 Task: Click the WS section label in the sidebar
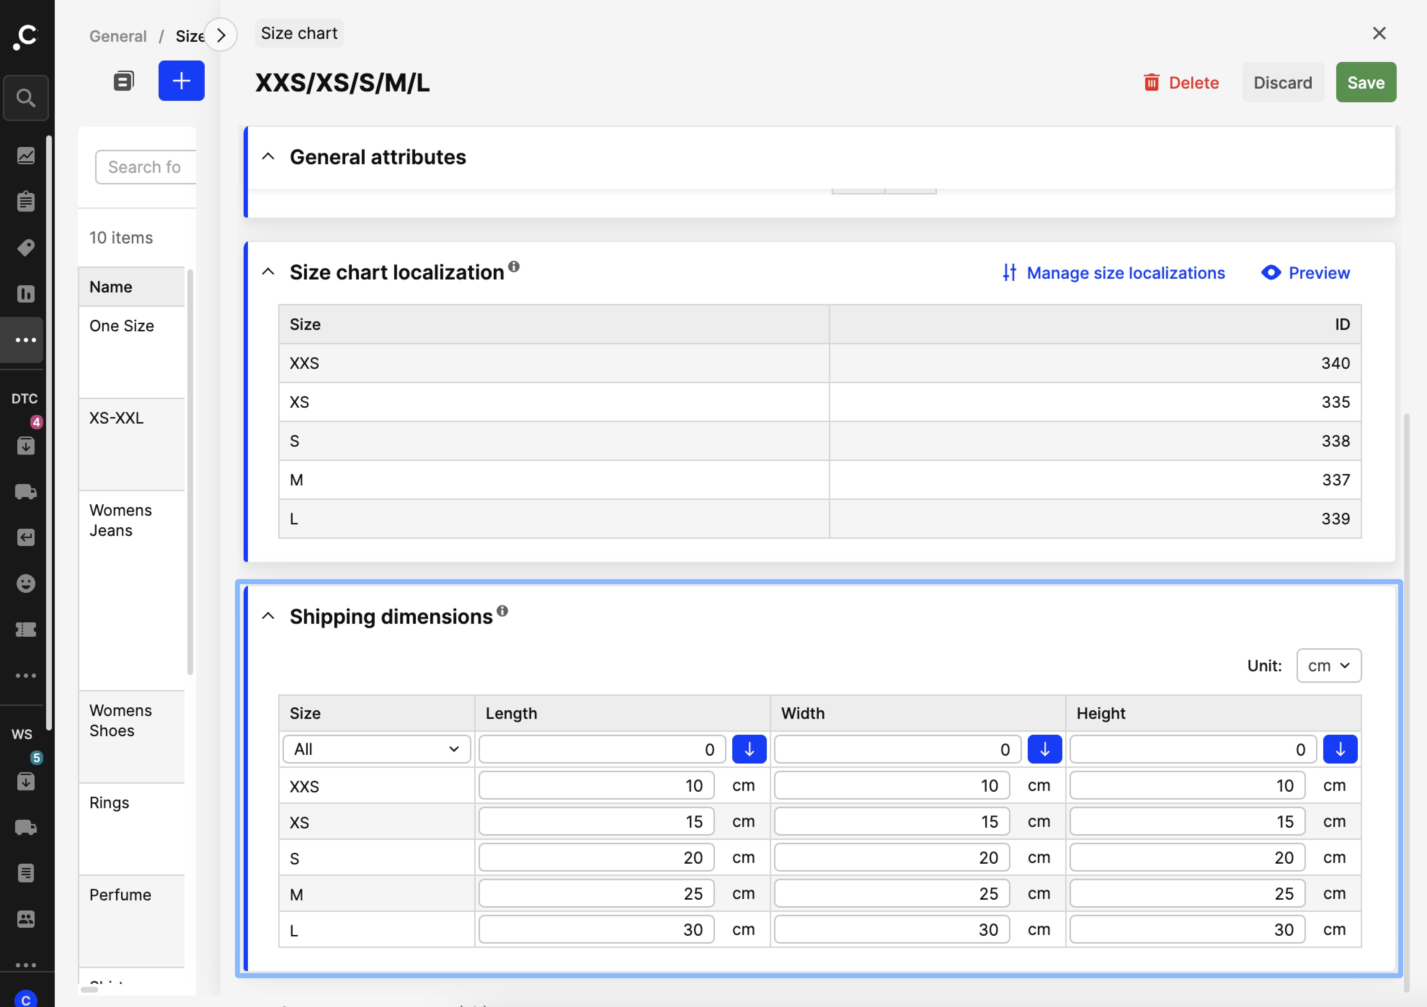coord(22,734)
